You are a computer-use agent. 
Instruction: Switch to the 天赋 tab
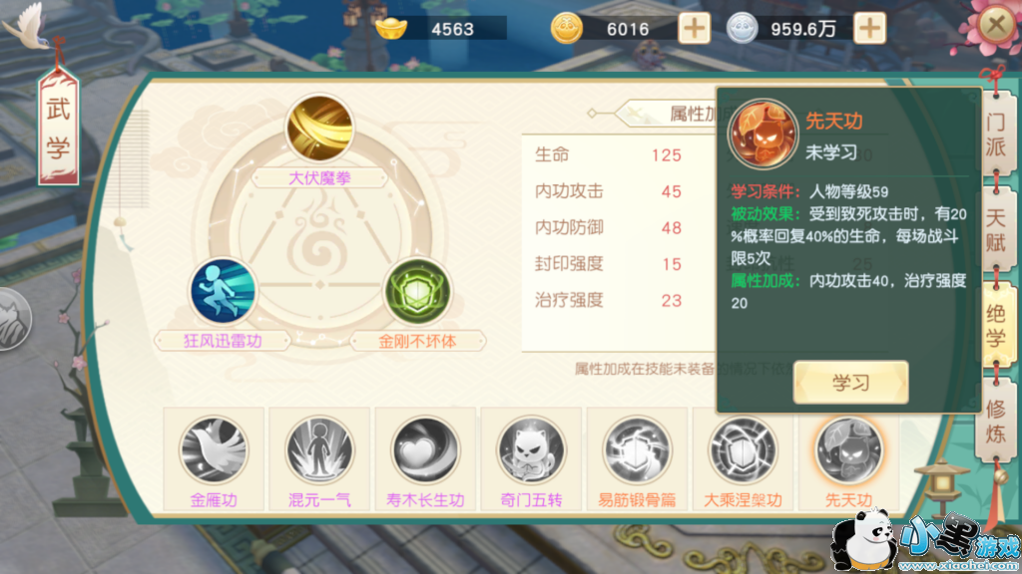995,230
